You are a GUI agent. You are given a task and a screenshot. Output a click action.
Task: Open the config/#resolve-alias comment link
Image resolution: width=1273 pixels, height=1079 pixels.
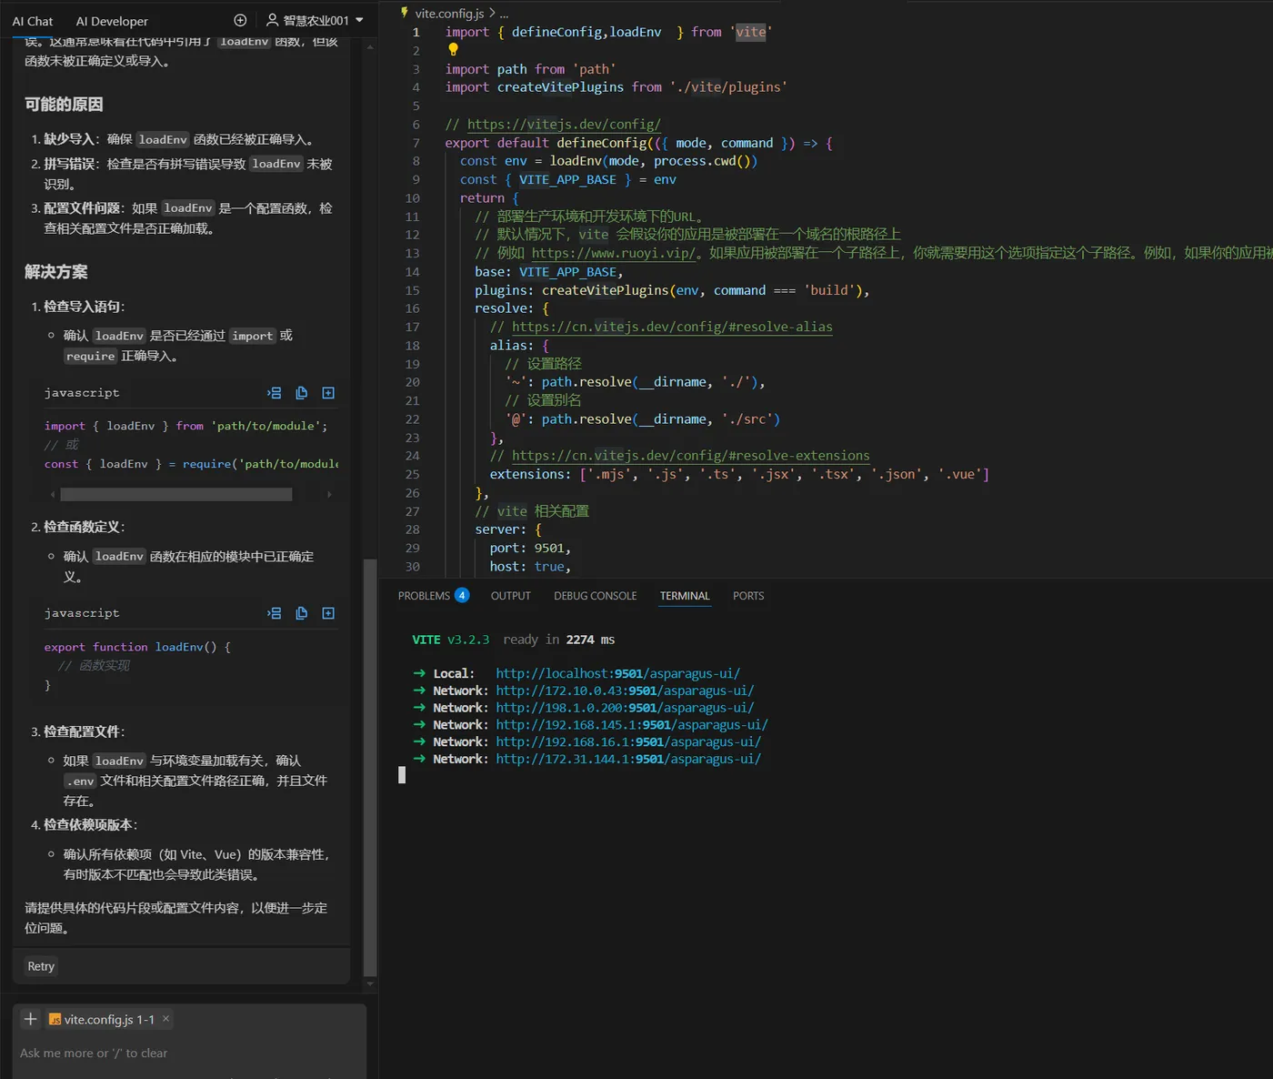pos(672,327)
